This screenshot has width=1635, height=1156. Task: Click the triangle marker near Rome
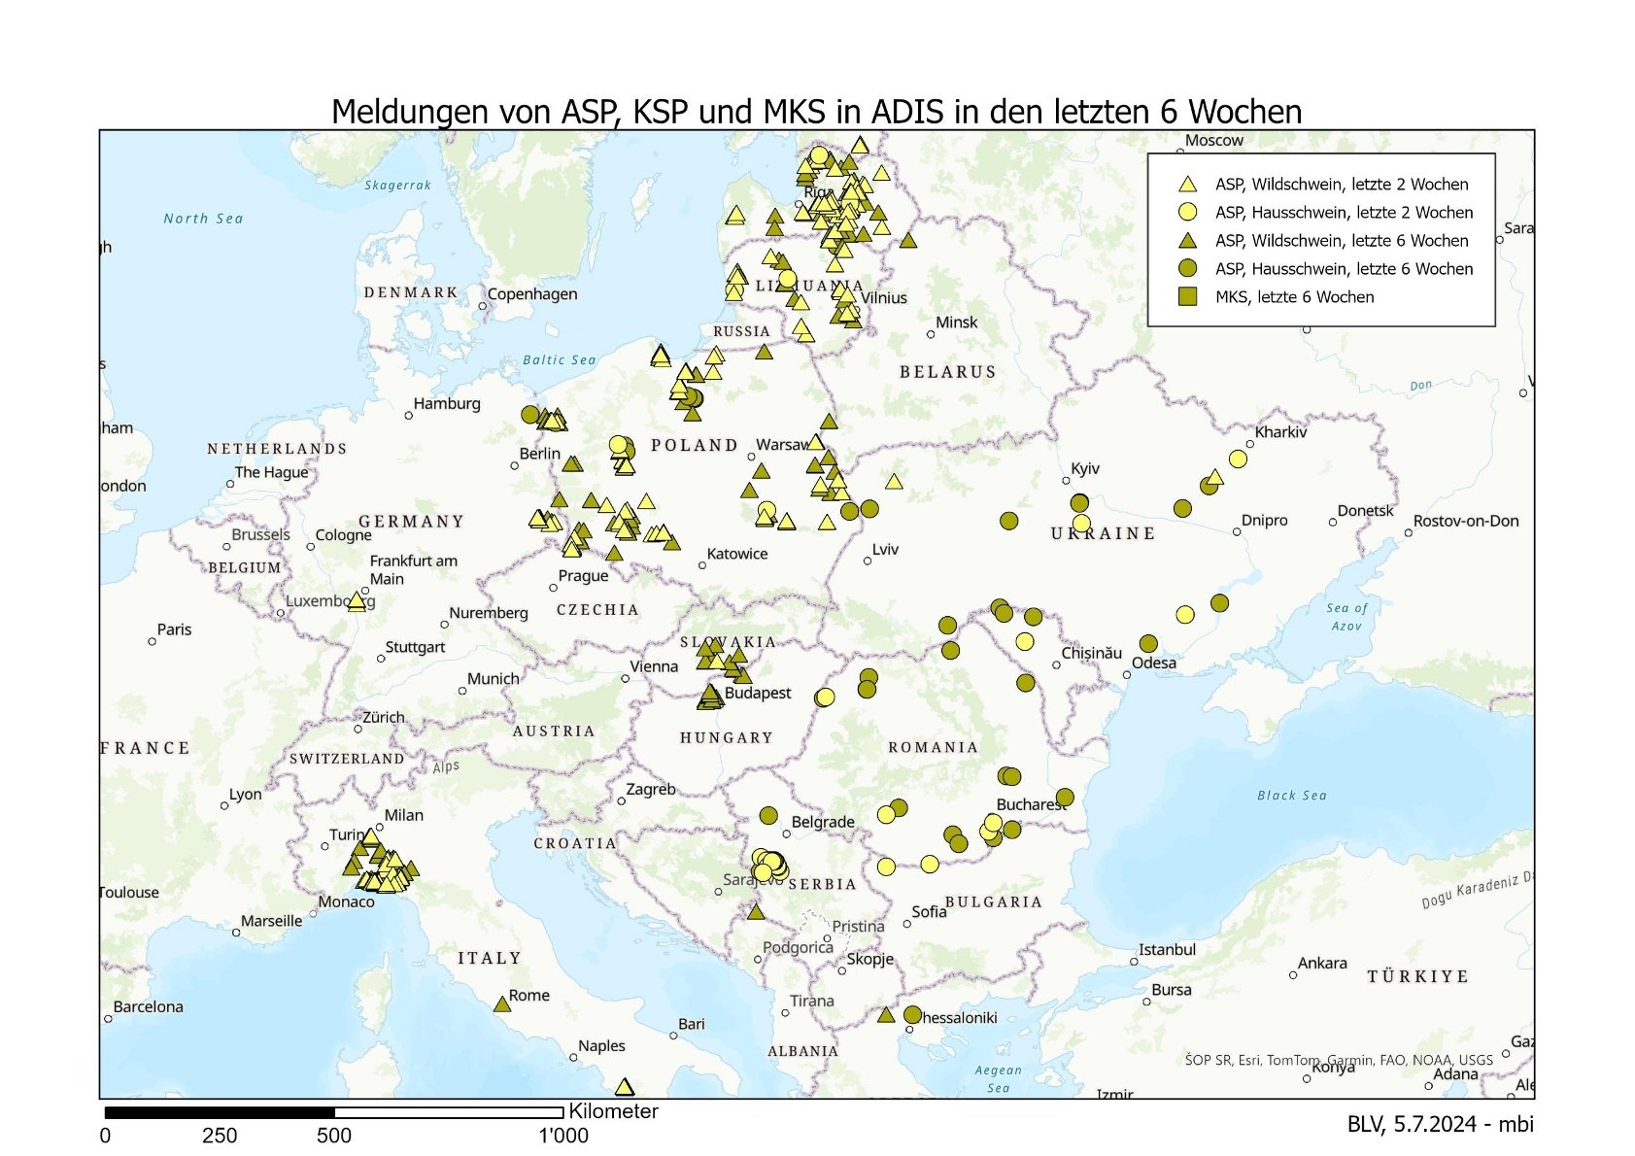pos(502,1003)
